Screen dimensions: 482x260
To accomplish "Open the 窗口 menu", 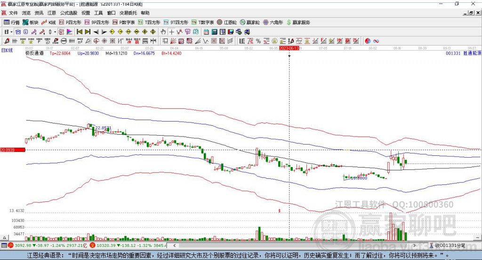I will pos(111,13).
